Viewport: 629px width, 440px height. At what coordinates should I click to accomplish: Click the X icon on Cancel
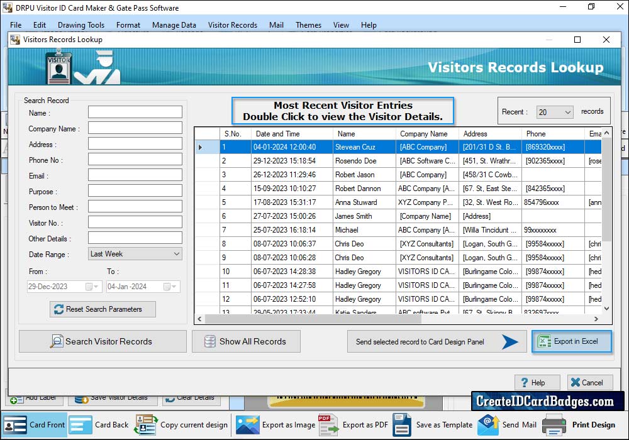[576, 382]
